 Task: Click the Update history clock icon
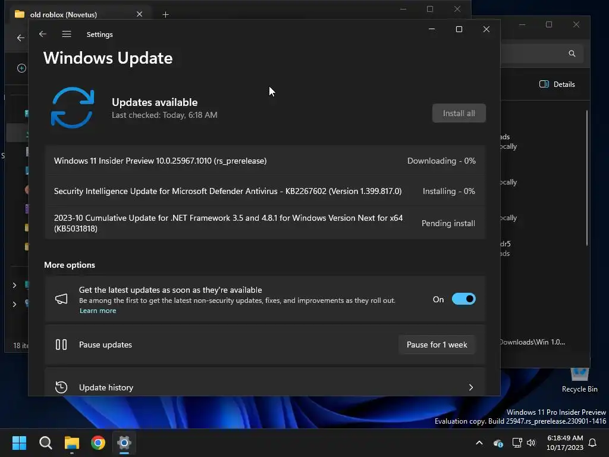(x=61, y=387)
